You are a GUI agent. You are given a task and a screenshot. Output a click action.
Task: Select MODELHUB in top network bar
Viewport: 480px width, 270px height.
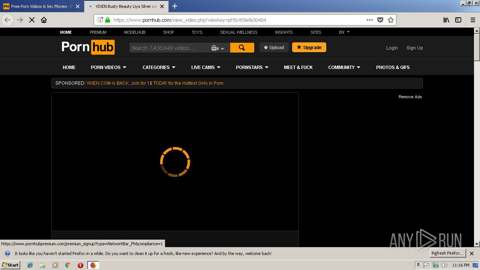pyautogui.click(x=135, y=32)
